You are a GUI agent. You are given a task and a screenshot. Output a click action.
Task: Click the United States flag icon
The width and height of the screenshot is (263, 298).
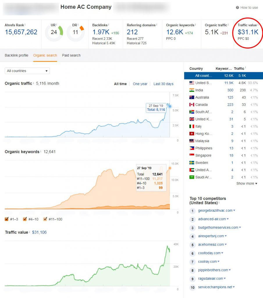[192, 83]
